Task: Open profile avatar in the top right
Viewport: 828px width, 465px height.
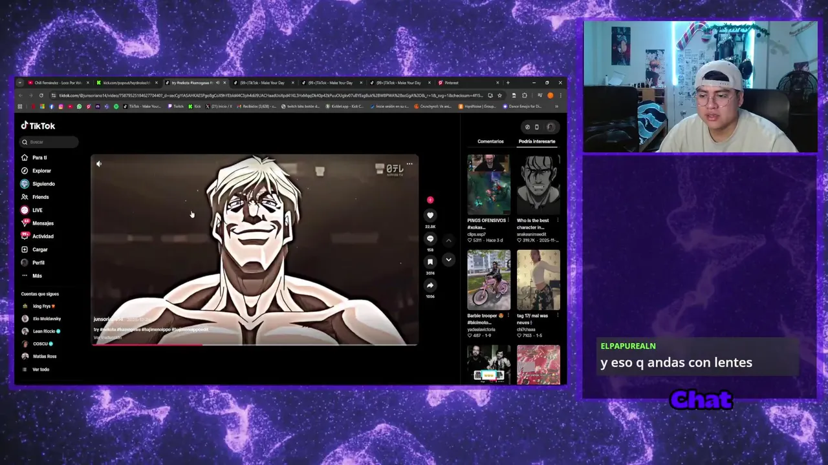Action: point(550,127)
